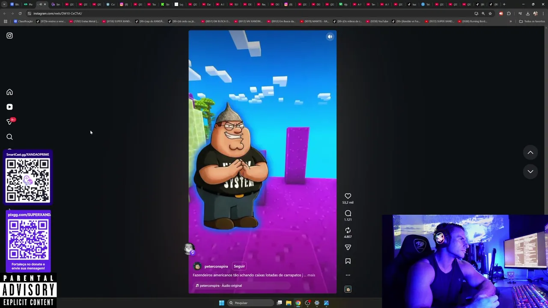Open the Settings gear taskbar icon
The image size is (548, 308).
click(317, 303)
